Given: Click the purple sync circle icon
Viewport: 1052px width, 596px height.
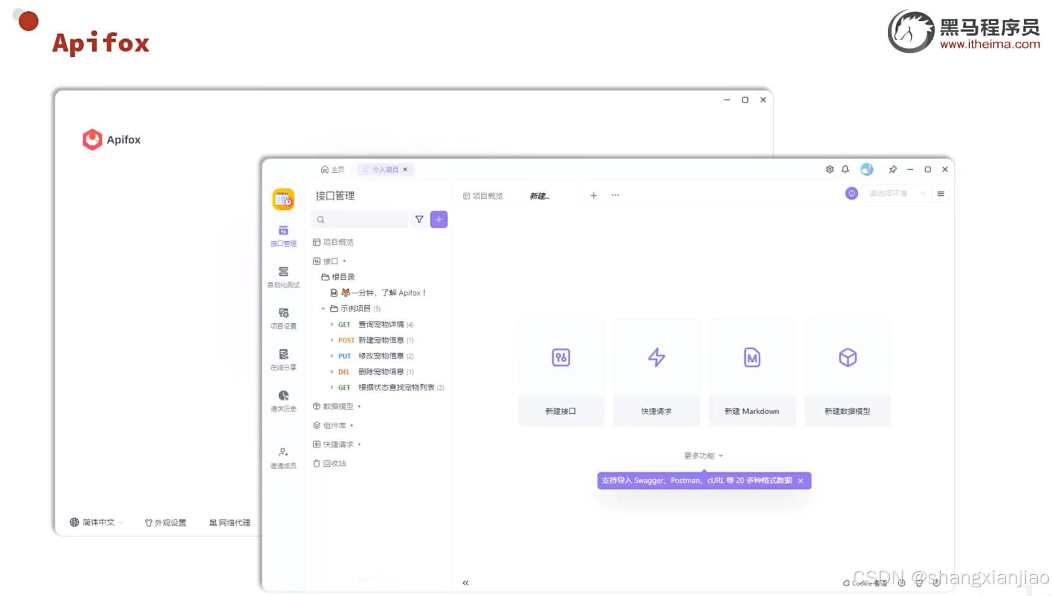Looking at the screenshot, I should point(852,193).
